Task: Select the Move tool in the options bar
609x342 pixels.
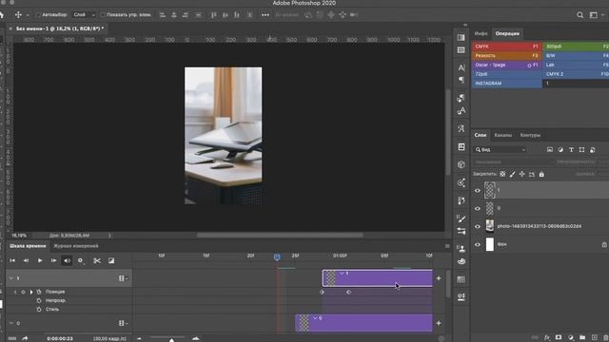Action: click(18, 15)
